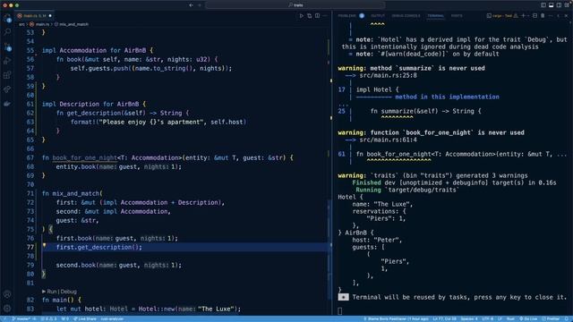This screenshot has width=573, height=322.
Task: Click the book_for_one_night function name line 67
Action: point(84,157)
